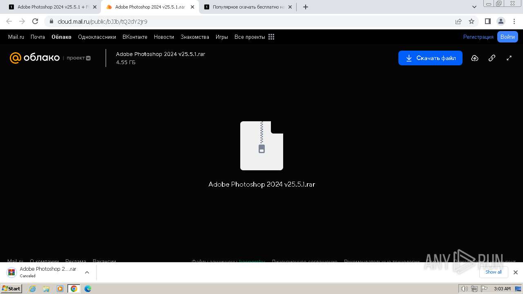
Task: Click the save to cloud upload icon
Action: [474, 58]
